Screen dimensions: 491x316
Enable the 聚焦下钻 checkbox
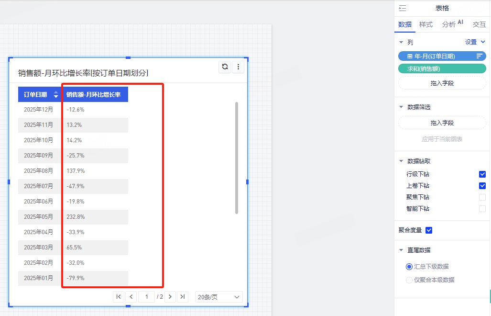pyautogui.click(x=482, y=197)
